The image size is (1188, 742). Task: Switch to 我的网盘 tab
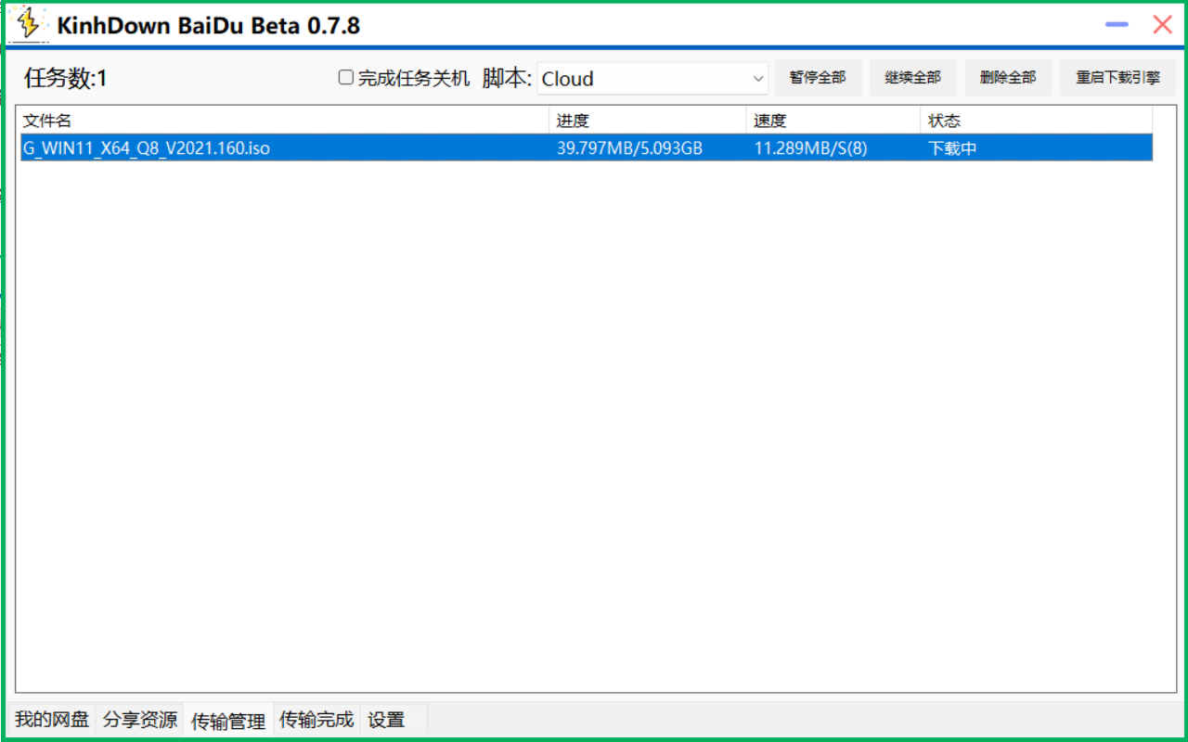52,719
